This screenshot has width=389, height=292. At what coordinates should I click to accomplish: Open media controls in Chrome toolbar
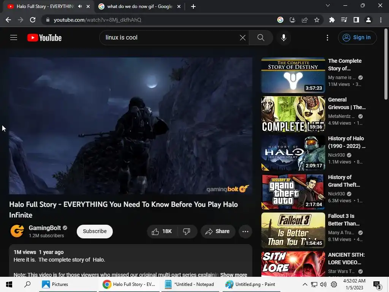(x=344, y=20)
